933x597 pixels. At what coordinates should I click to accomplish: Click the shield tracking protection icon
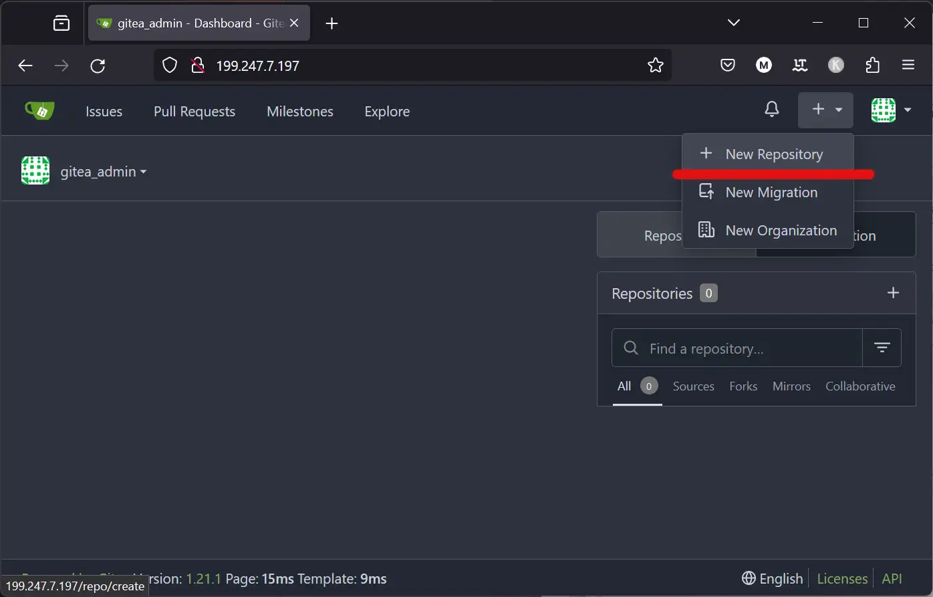tap(170, 66)
